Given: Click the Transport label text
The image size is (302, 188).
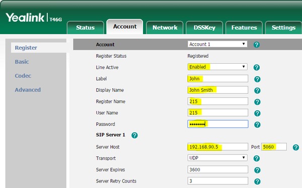Looking at the screenshot, I should 106,158.
